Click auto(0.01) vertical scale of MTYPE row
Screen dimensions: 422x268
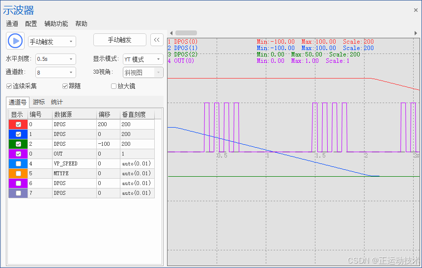coord(137,173)
